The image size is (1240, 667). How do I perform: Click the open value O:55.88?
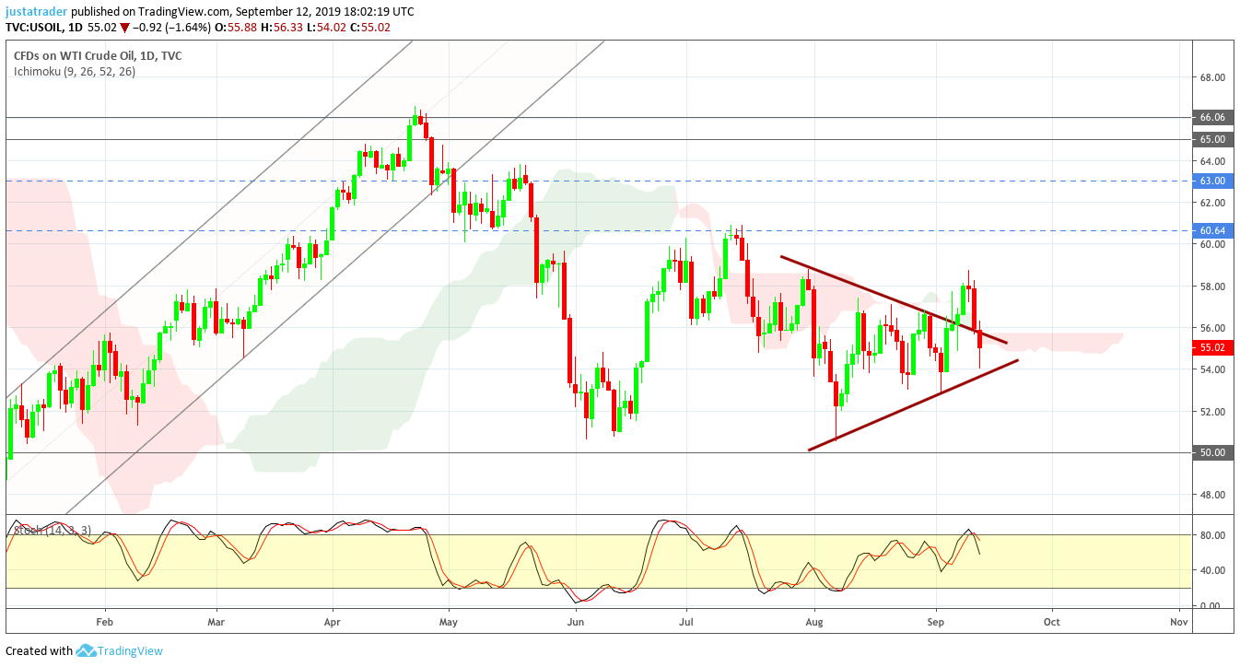[234, 27]
